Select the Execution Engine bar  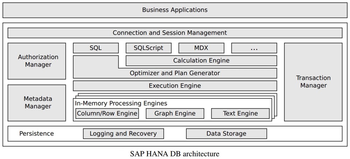pos(175,86)
